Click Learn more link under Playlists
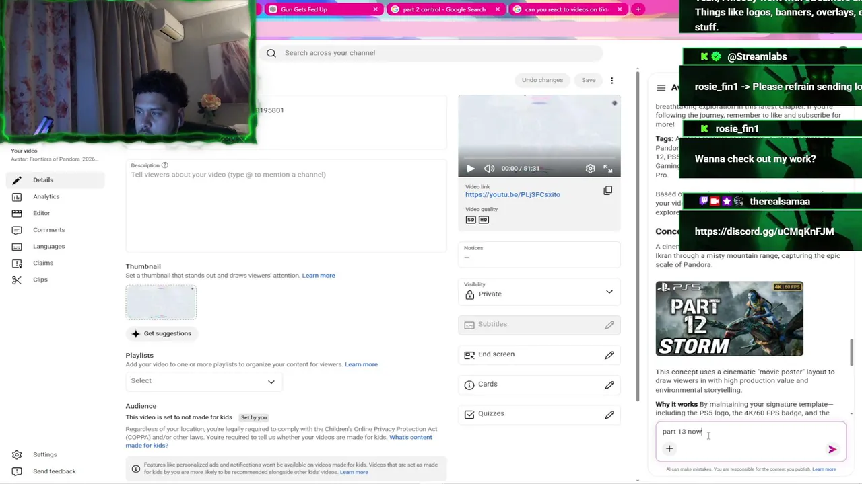 (361, 364)
